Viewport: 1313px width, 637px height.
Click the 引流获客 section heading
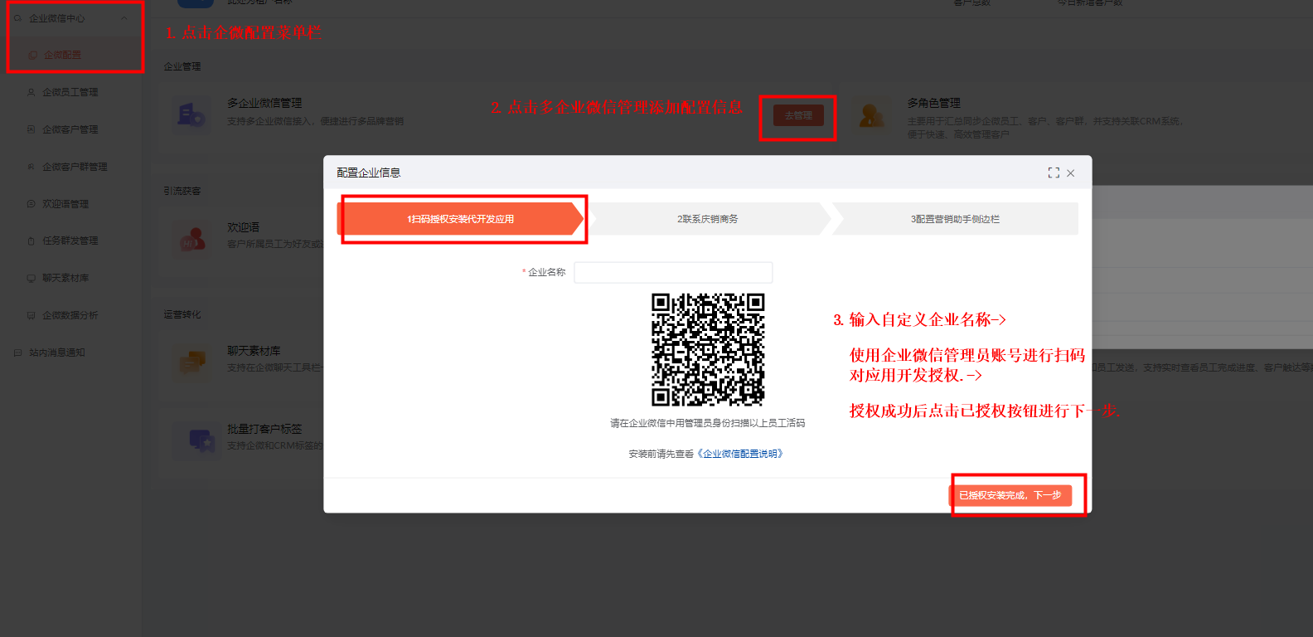point(182,191)
